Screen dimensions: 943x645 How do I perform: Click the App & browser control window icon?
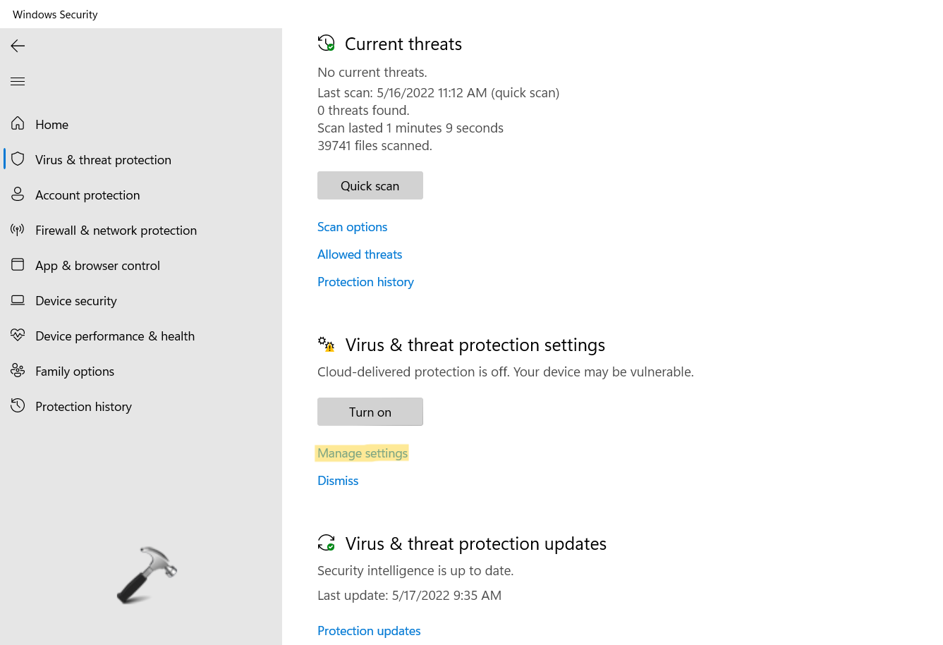coord(18,265)
